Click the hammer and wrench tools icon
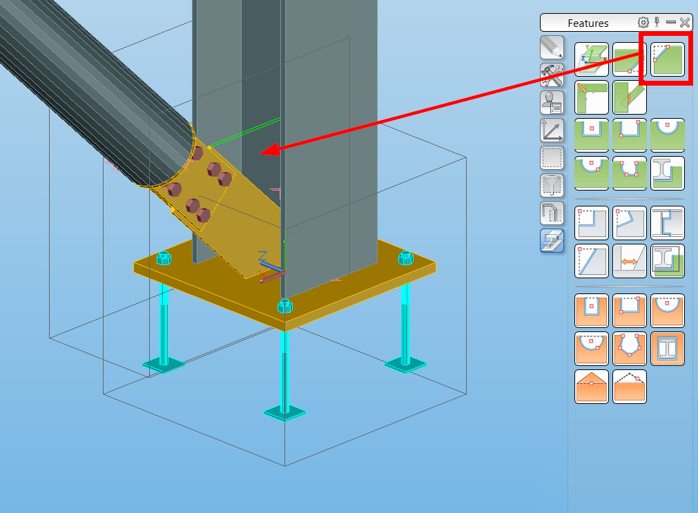698x513 pixels. pyautogui.click(x=552, y=76)
